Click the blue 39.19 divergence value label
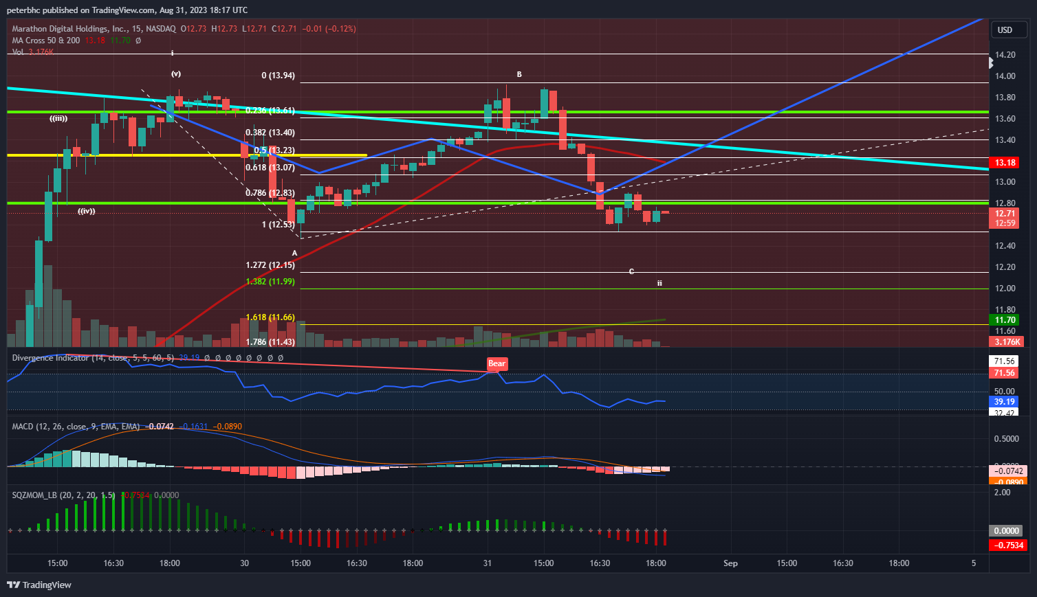 1005,402
